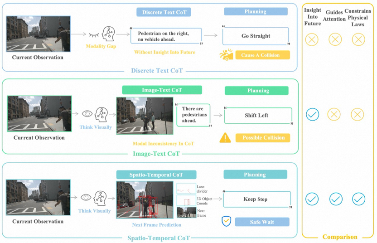Click the brain icon in Spatio-Temporal CoT row

pos(100,198)
